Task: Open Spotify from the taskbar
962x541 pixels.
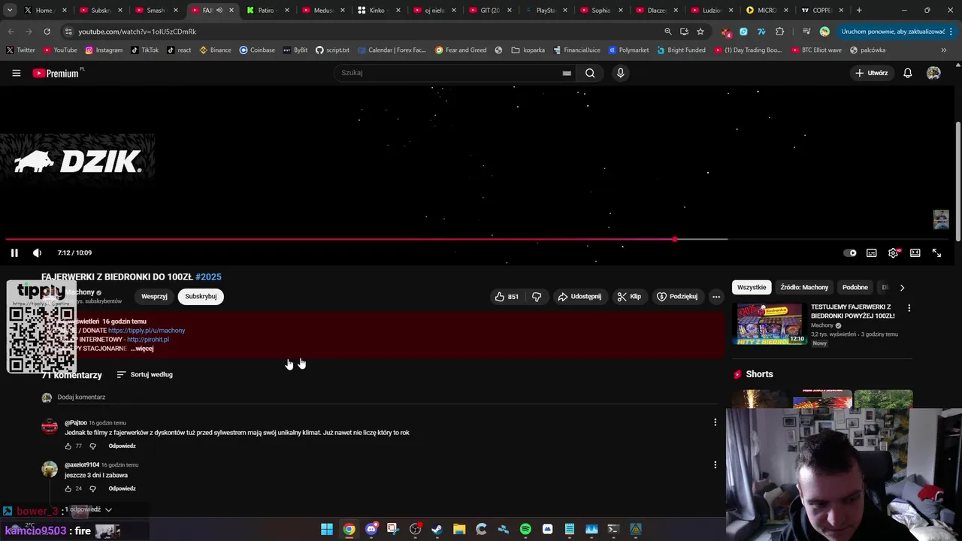Action: point(525,530)
